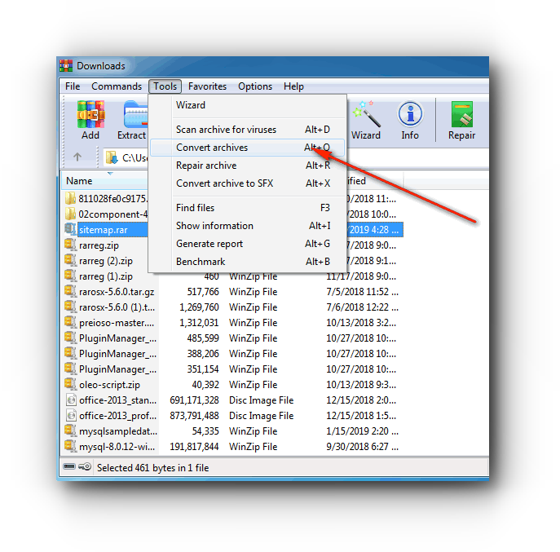Select Convert archives menu entry
560x552 pixels.
(x=247, y=148)
